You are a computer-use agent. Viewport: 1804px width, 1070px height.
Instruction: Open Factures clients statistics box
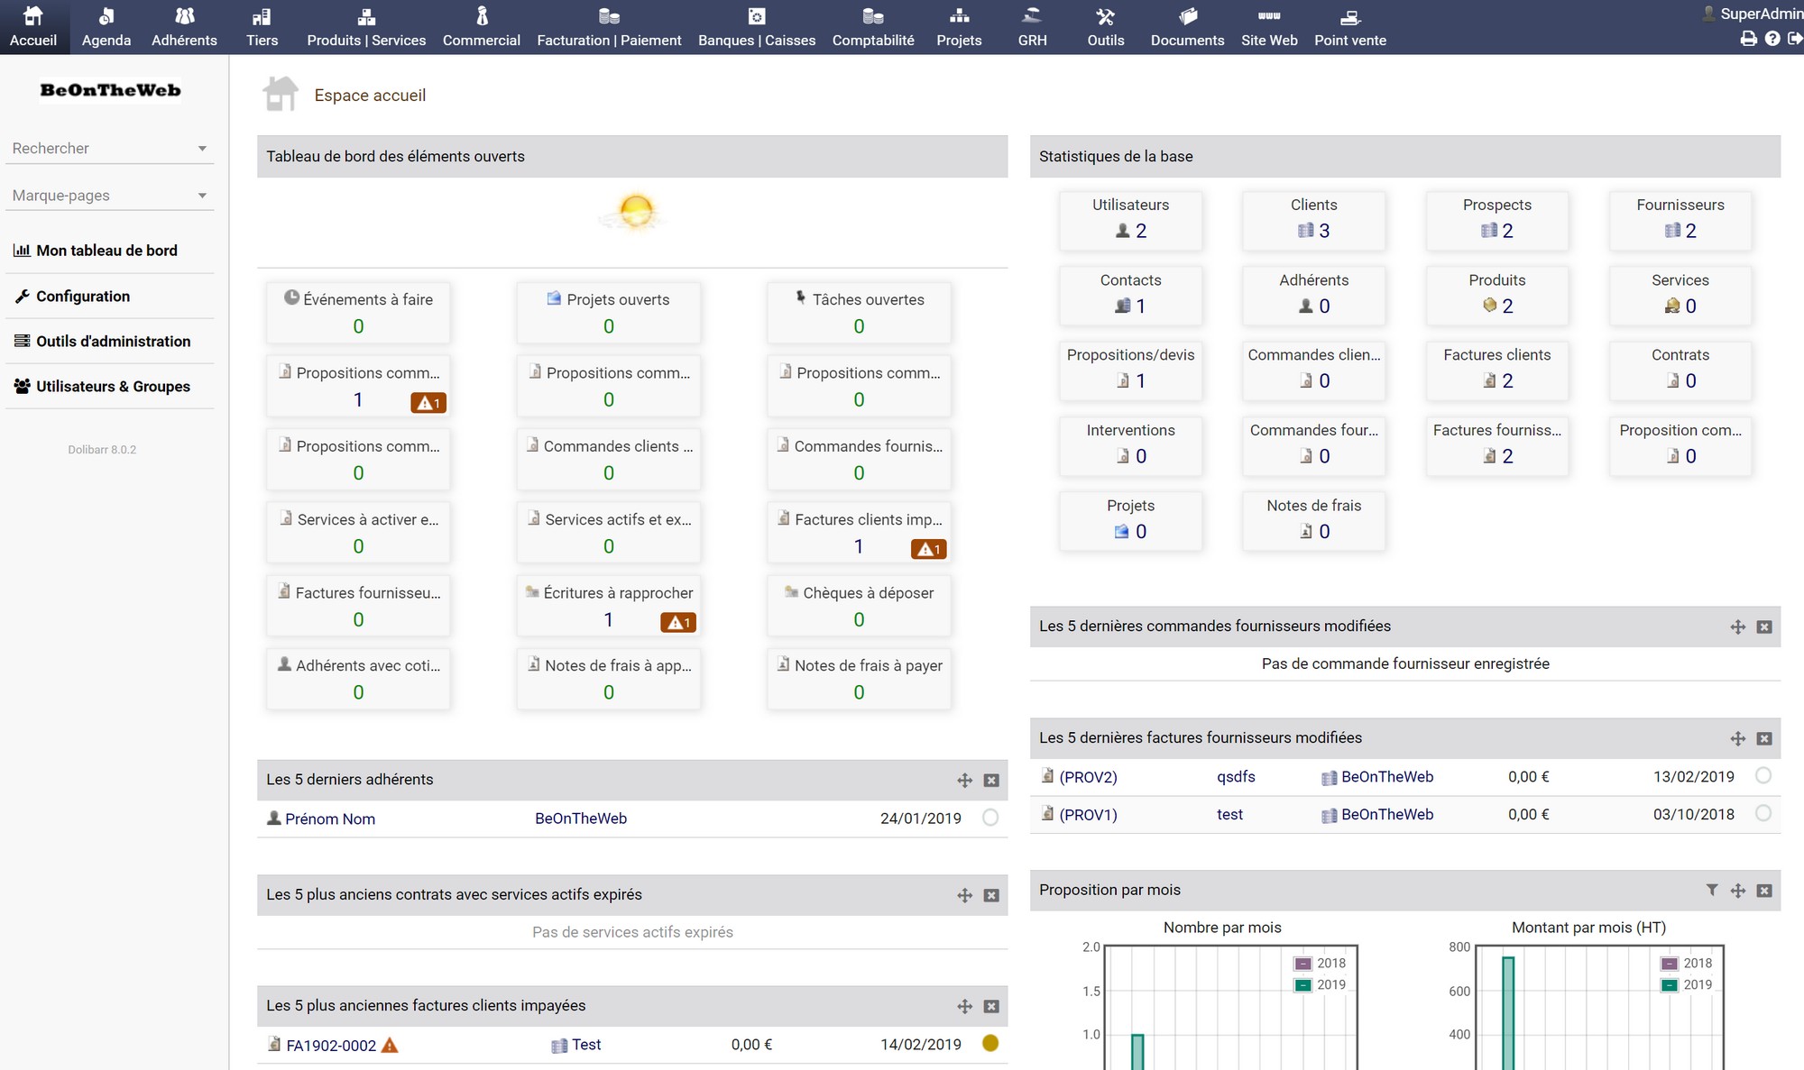pos(1497,370)
